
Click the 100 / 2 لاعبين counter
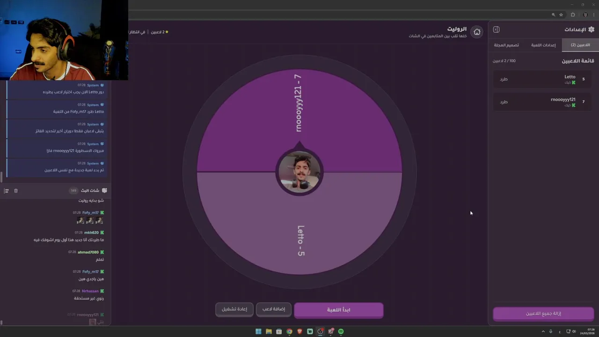(x=504, y=61)
